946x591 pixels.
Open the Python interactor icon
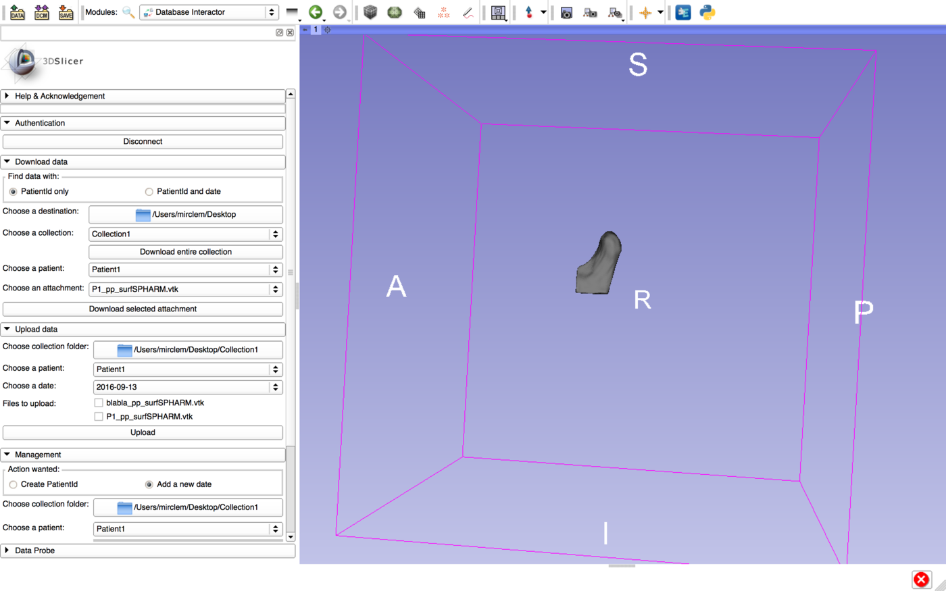pos(707,12)
